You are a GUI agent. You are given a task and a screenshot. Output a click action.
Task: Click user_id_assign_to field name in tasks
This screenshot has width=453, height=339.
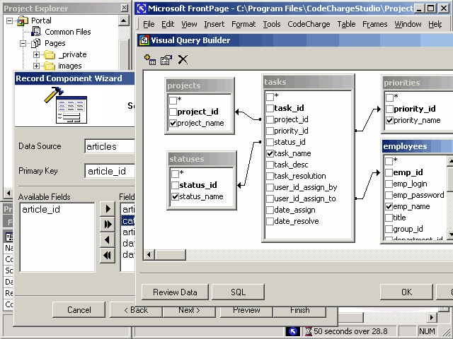305,199
